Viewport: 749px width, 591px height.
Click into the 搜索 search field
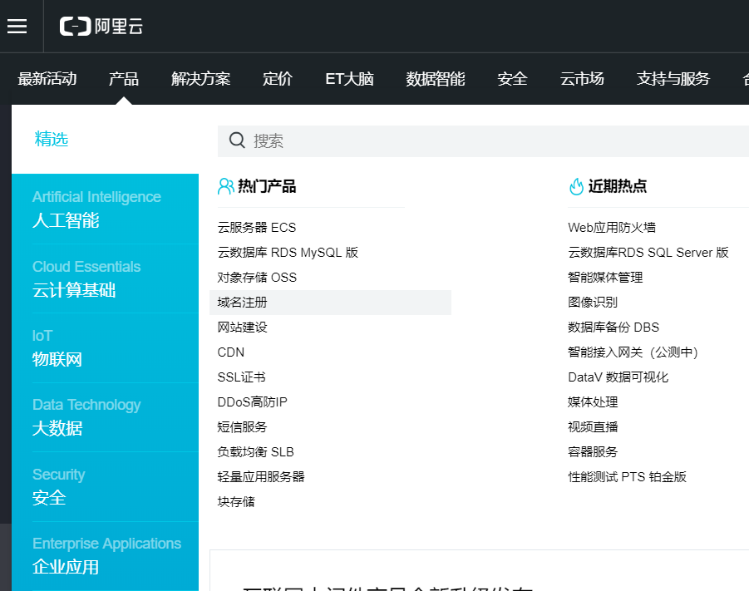(483, 141)
